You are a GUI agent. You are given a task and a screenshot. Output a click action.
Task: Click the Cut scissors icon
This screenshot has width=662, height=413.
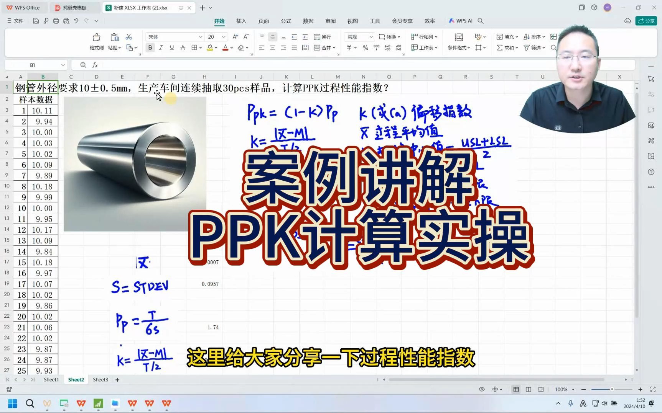tap(129, 36)
